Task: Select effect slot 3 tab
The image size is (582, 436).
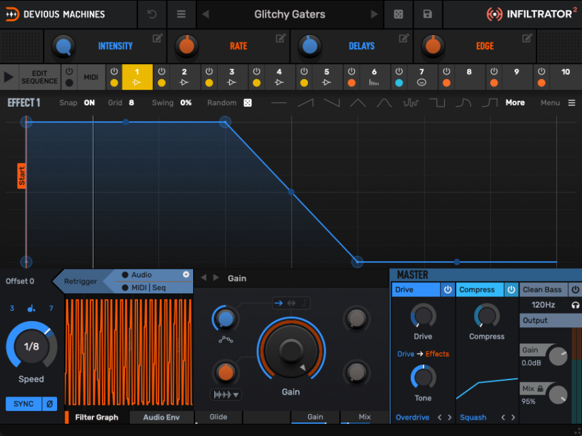Action: click(232, 77)
